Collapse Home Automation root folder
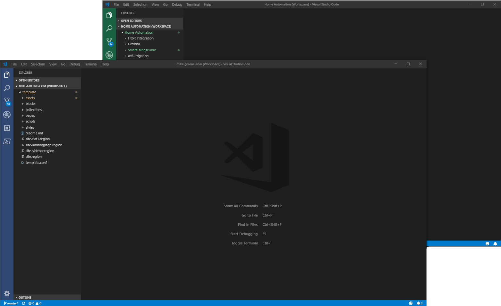Screen dimensions: 501x306 pos(149,32)
